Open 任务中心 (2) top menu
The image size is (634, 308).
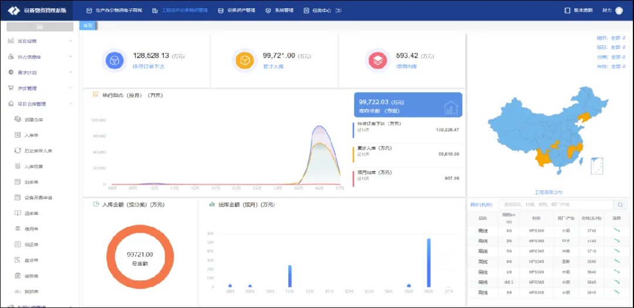coord(322,11)
